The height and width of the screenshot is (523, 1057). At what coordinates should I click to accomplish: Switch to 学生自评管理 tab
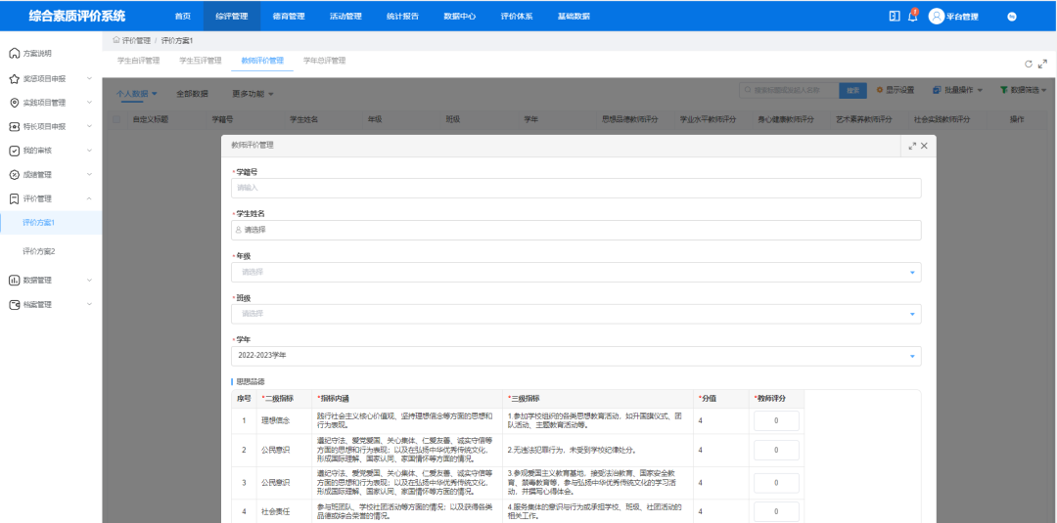(x=138, y=61)
